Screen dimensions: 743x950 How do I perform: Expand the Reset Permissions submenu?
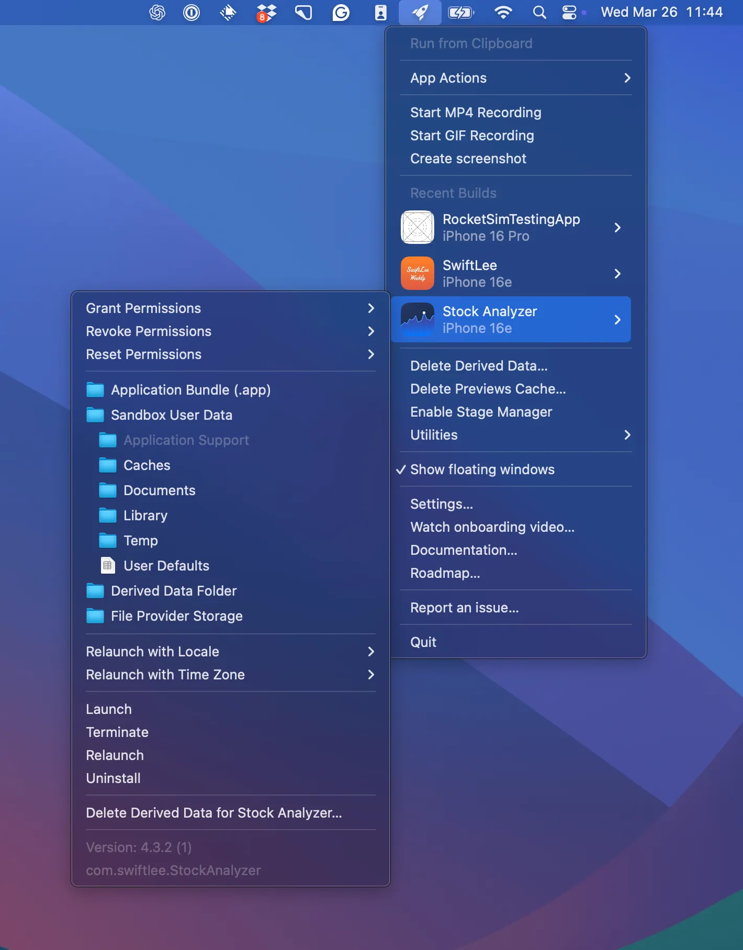tap(371, 354)
